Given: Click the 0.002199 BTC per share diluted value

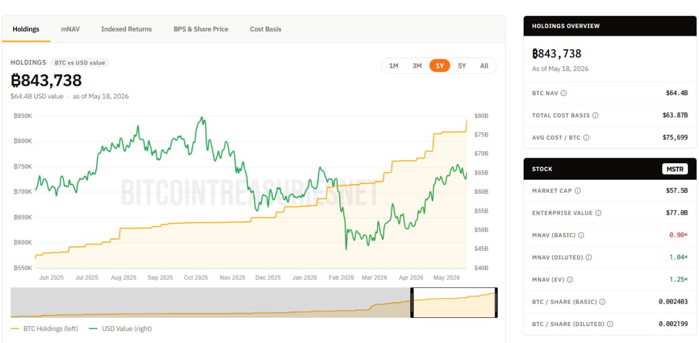Looking at the screenshot, I should (x=673, y=324).
